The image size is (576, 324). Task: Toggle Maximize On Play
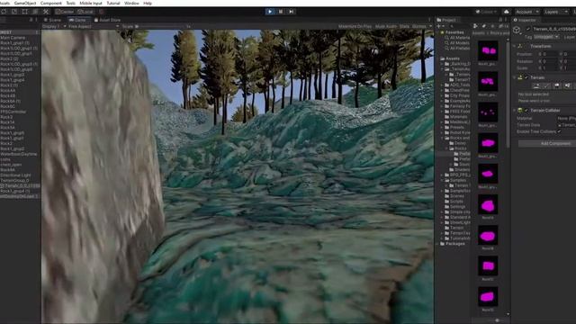(355, 26)
